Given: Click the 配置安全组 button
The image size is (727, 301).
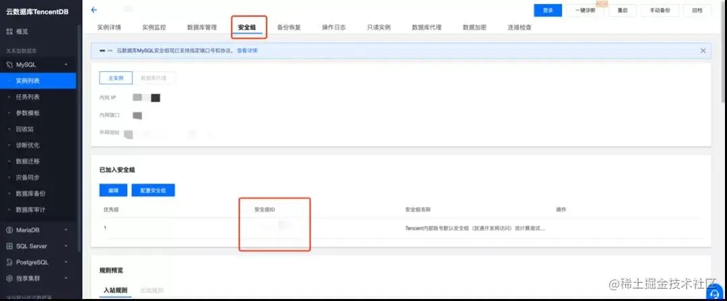Looking at the screenshot, I should 153,190.
